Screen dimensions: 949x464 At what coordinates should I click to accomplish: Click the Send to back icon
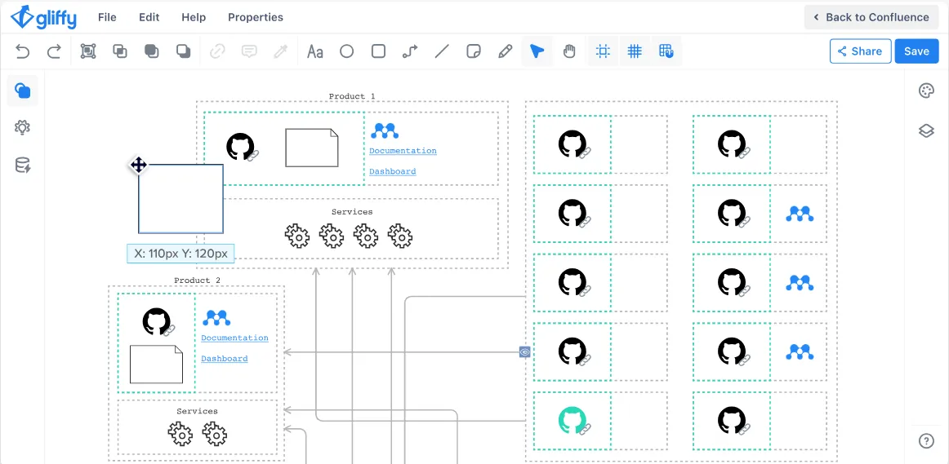pos(184,51)
